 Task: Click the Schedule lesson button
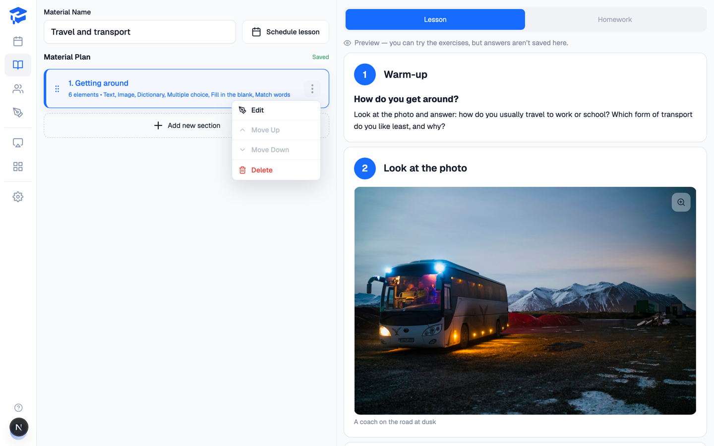click(286, 32)
